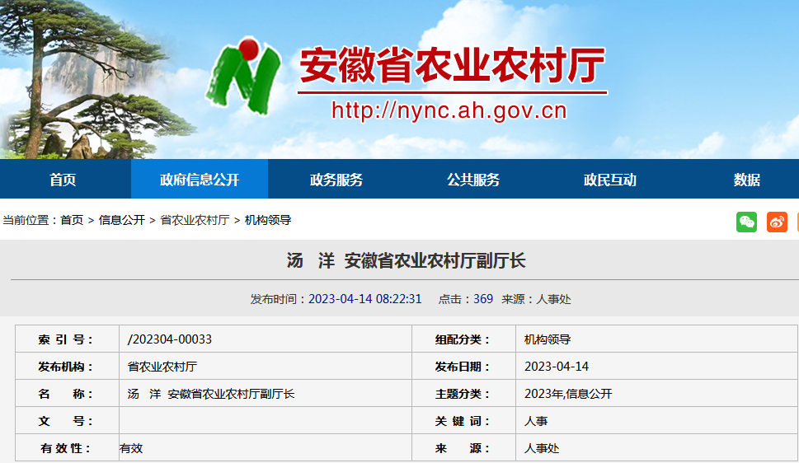Click article heading 汤 洋 安徽省农业农村厅副厅长
The height and width of the screenshot is (463, 799).
point(407,260)
